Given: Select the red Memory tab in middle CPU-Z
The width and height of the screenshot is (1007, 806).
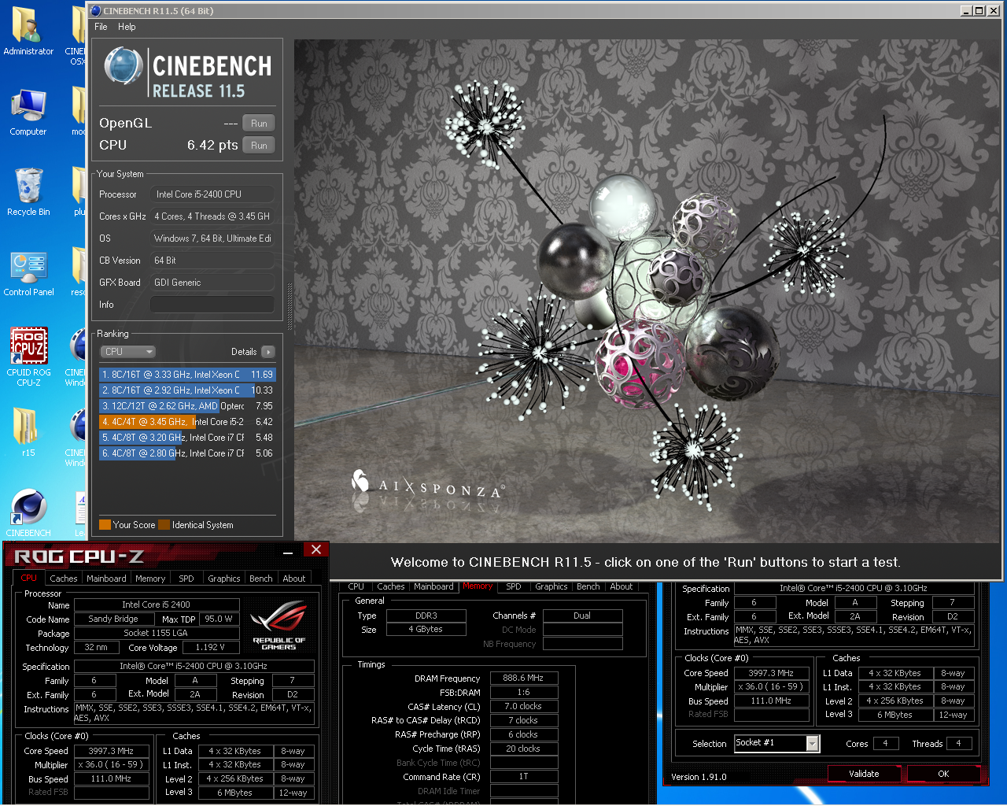Looking at the screenshot, I should 478,586.
